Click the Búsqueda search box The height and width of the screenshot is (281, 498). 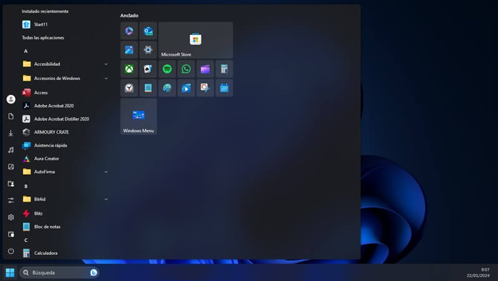(x=59, y=273)
